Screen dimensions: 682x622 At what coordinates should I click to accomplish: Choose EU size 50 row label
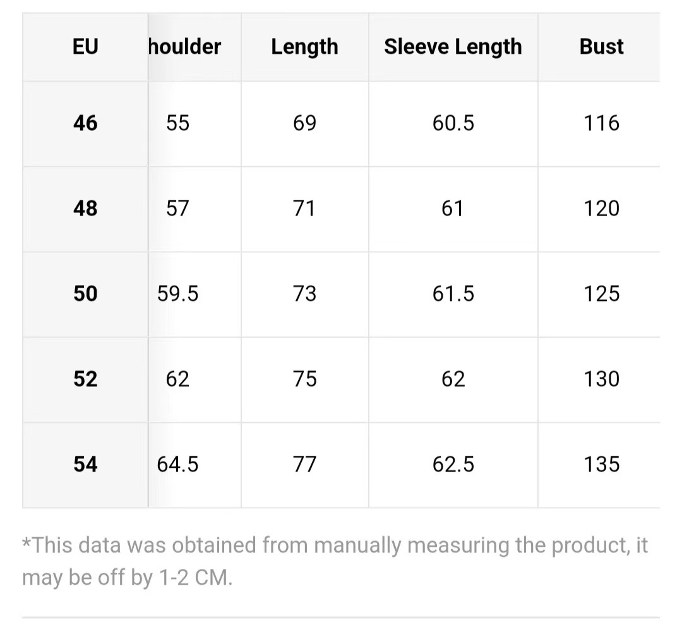86,294
